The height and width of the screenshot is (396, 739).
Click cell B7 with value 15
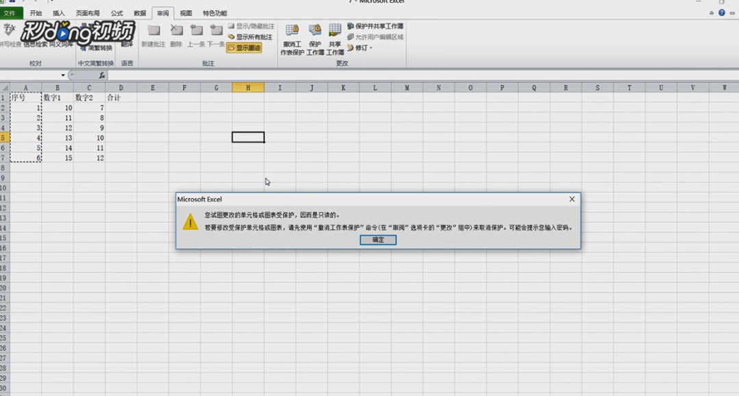tap(58, 158)
